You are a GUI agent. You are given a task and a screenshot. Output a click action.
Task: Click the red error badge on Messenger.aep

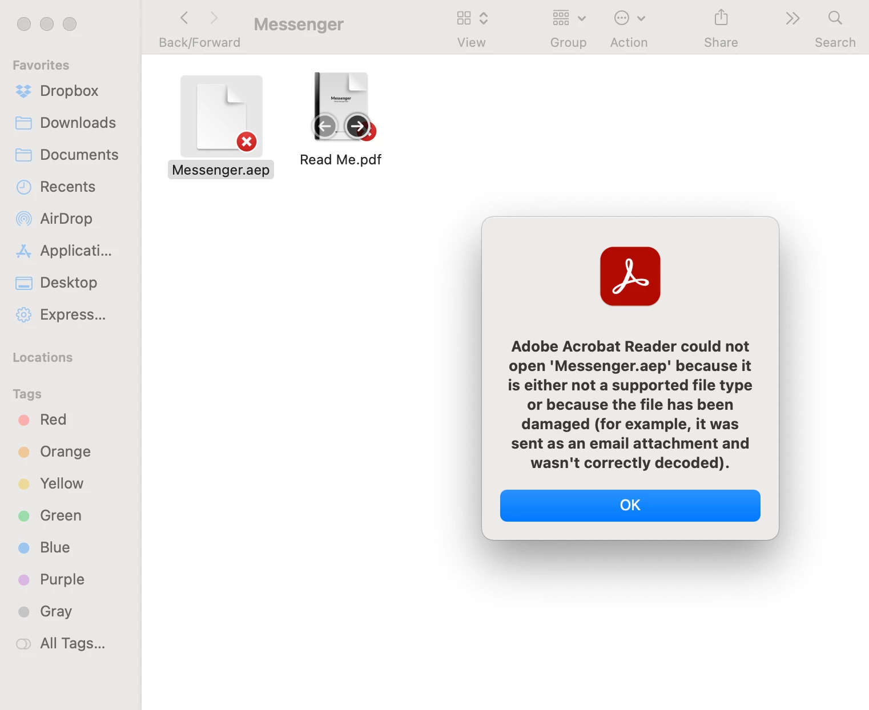[x=247, y=142]
